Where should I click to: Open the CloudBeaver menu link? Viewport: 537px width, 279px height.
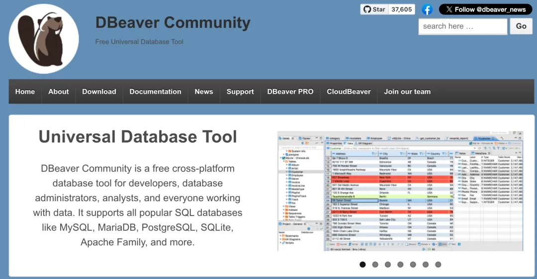pyautogui.click(x=349, y=92)
